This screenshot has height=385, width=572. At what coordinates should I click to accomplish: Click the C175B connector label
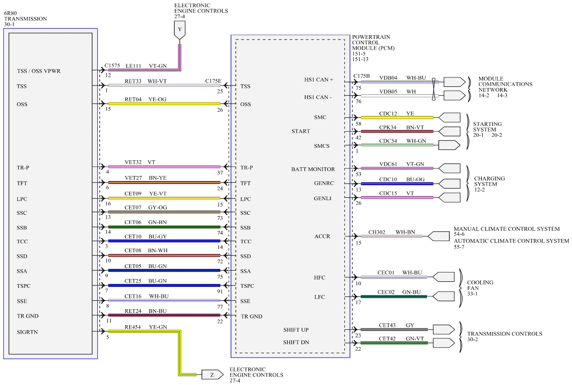click(362, 76)
